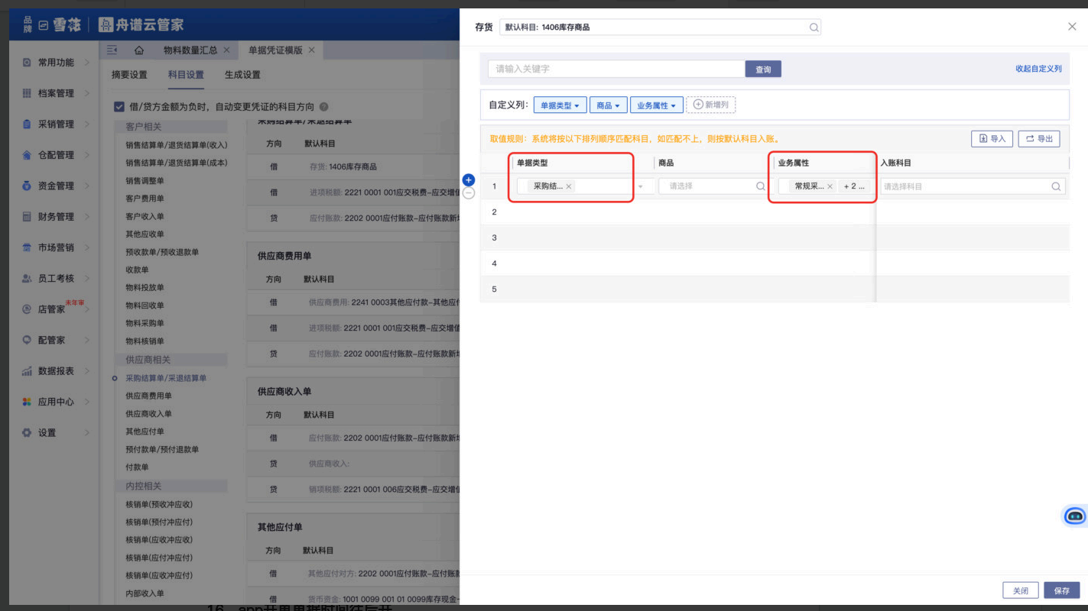Click the search icon in 商品 cell
Screen dimensions: 1088x611
[760, 186]
